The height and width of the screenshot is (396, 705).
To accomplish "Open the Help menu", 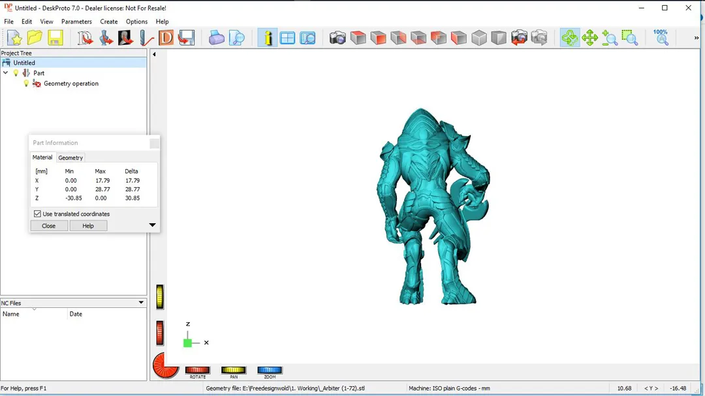I will [162, 21].
